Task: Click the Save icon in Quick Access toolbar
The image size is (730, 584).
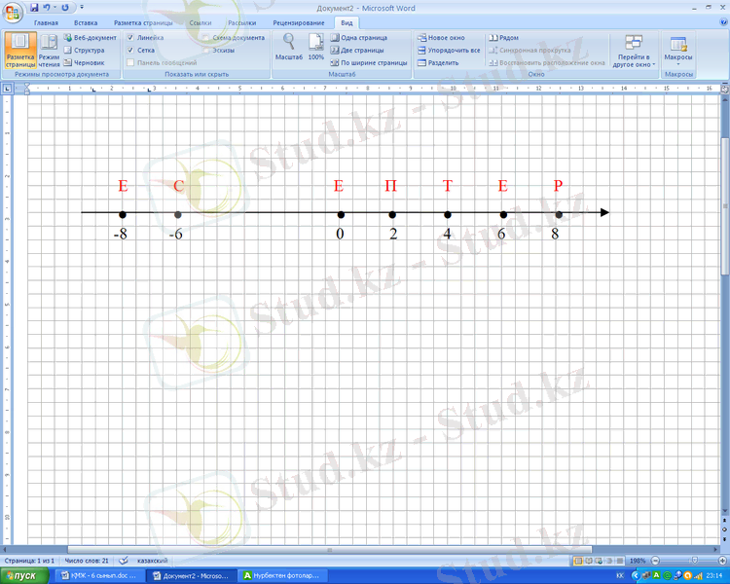Action: 34,7
